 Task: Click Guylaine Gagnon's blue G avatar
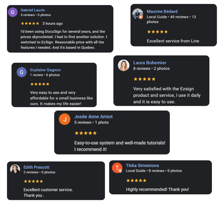coord(22,72)
